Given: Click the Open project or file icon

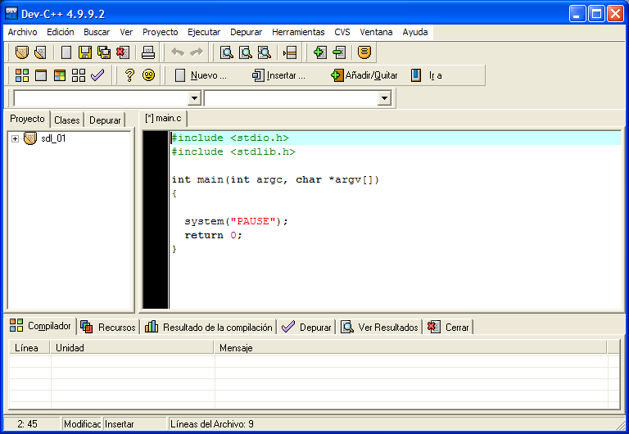Looking at the screenshot, I should (x=21, y=52).
